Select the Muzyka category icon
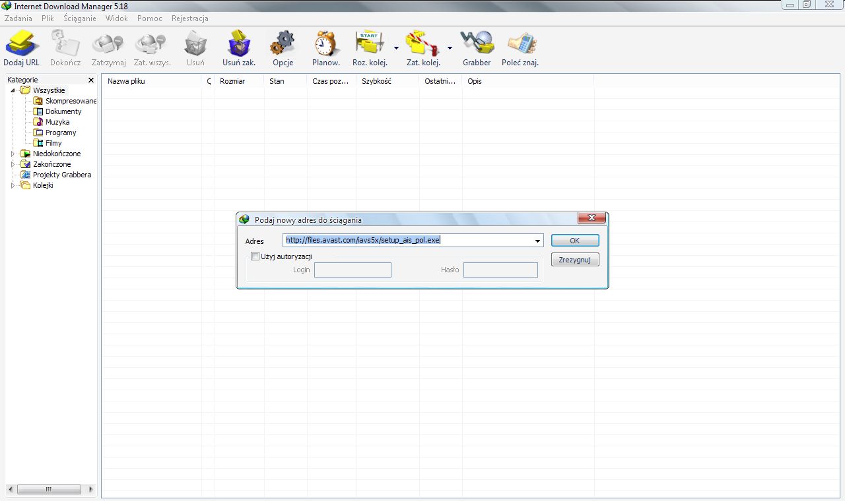 point(39,122)
